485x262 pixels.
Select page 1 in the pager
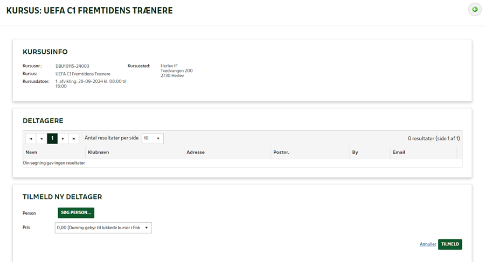coord(52,138)
